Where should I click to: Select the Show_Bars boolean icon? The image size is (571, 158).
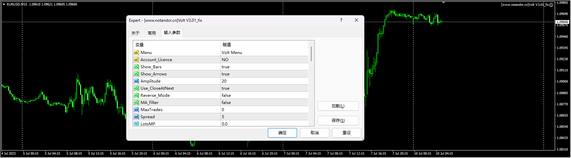click(x=136, y=67)
